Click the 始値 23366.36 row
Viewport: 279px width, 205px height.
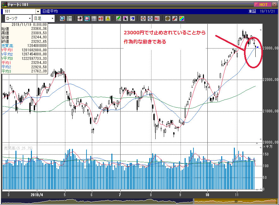pyautogui.click(x=24, y=29)
